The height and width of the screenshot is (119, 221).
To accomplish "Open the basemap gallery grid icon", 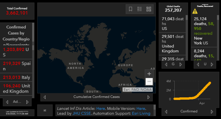I will tap(149, 9).
